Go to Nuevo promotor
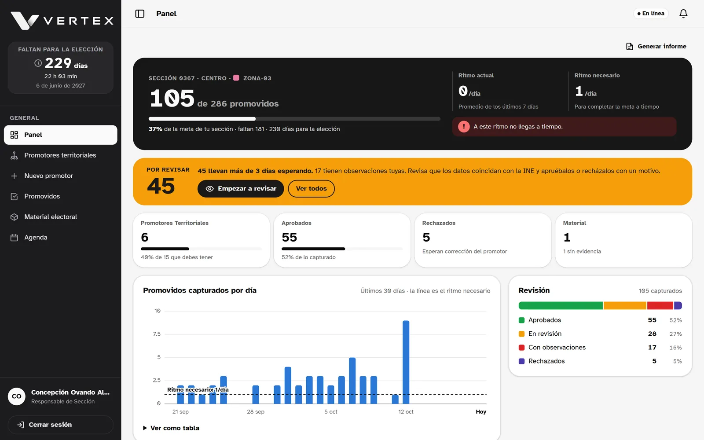704x440 pixels. click(61, 176)
